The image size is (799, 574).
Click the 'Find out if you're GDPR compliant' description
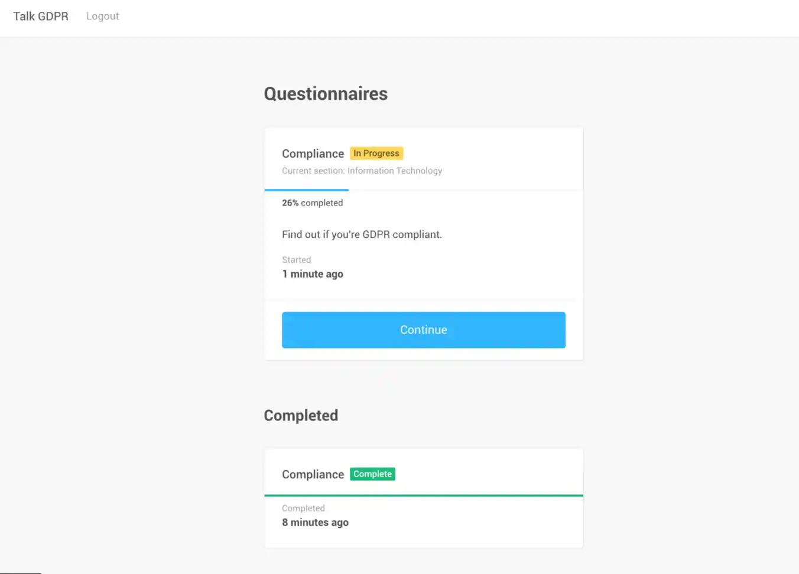point(362,234)
